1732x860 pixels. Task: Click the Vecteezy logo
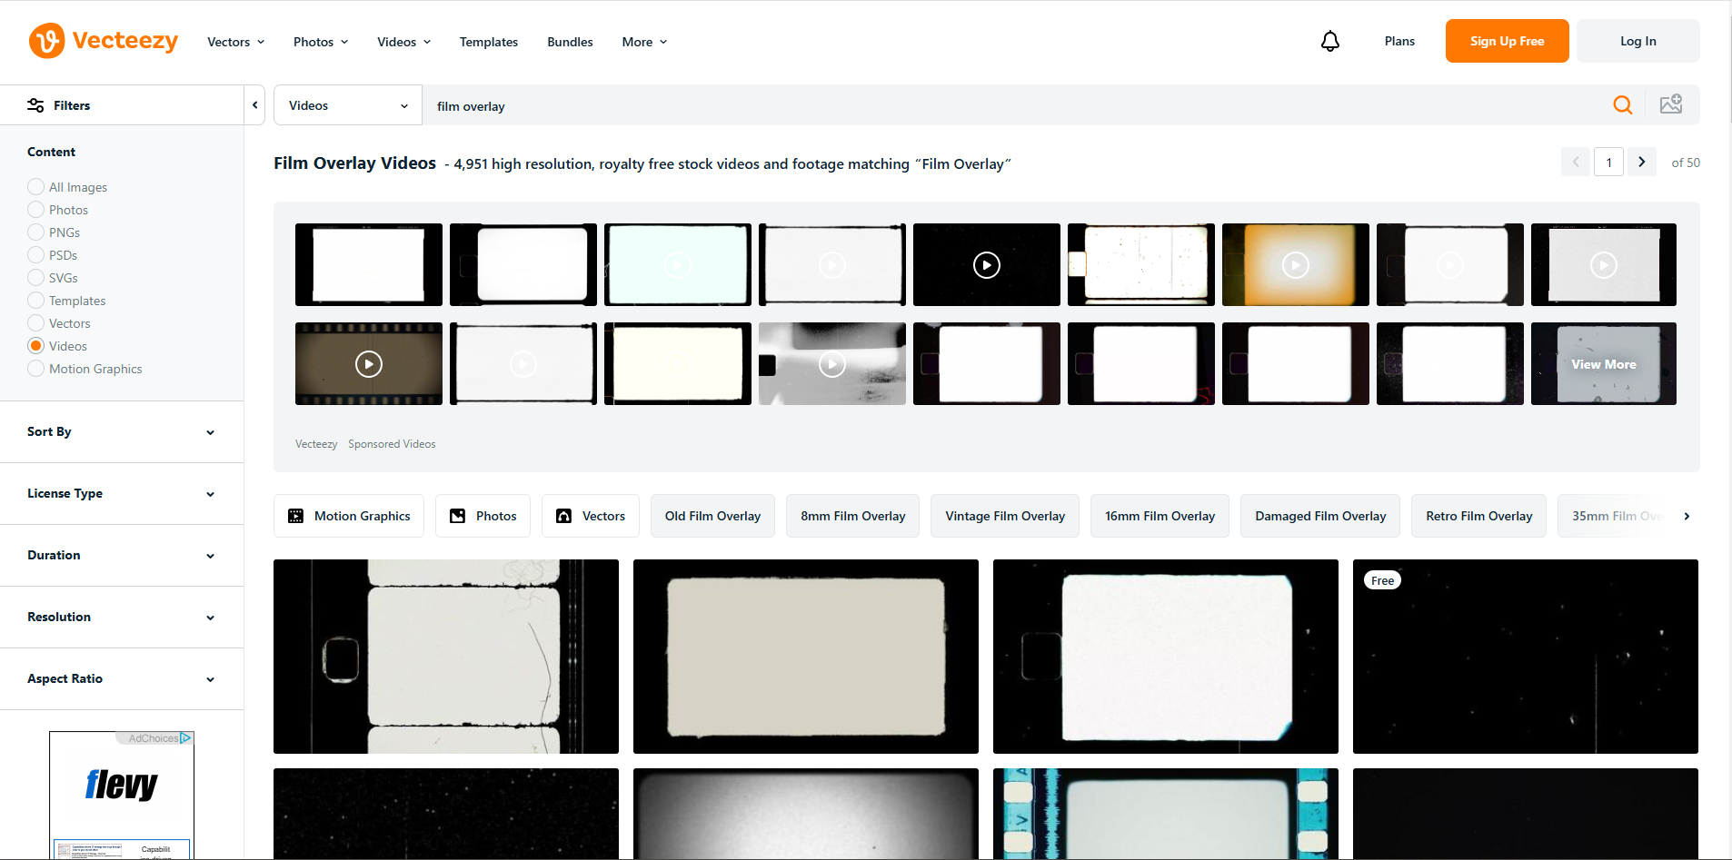tap(104, 41)
